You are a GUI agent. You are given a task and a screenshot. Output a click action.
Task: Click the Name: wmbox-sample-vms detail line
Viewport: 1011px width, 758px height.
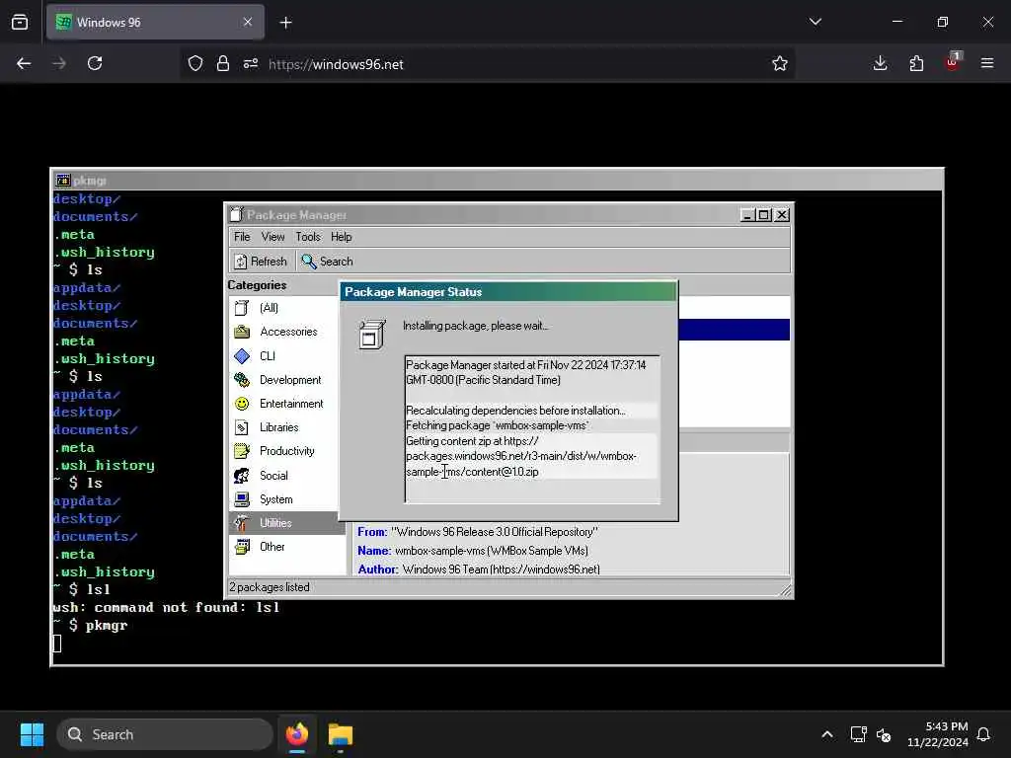pos(473,551)
